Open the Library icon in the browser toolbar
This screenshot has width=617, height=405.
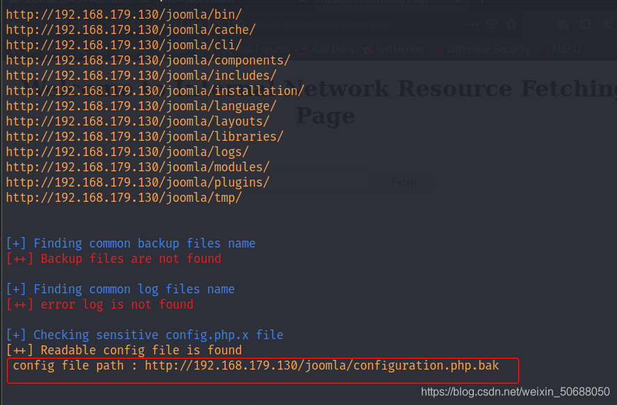(x=563, y=25)
